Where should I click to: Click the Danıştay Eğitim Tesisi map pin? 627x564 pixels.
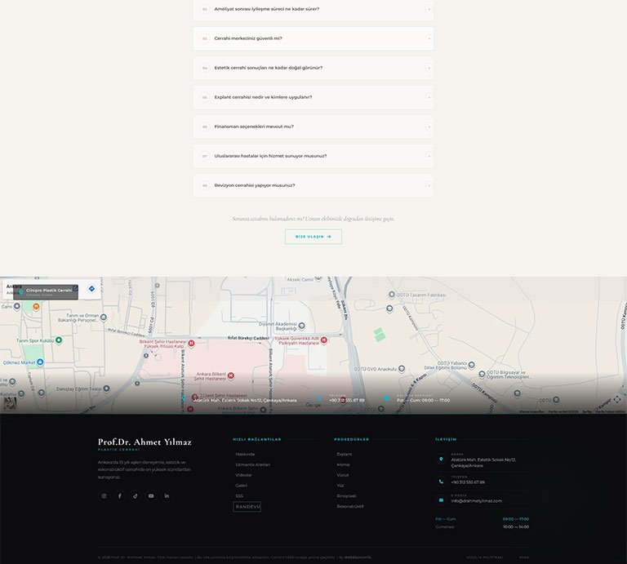(x=106, y=389)
